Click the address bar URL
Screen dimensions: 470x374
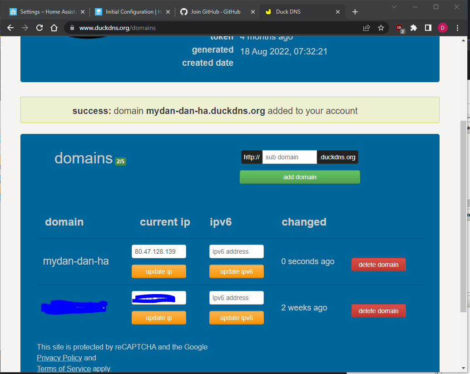click(x=117, y=28)
